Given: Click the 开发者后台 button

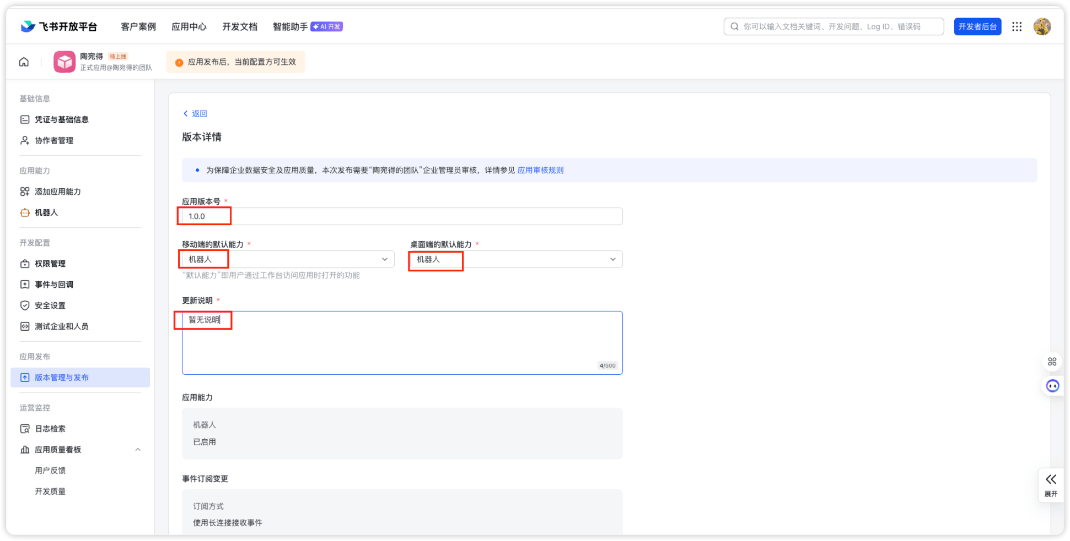Looking at the screenshot, I should (x=977, y=26).
